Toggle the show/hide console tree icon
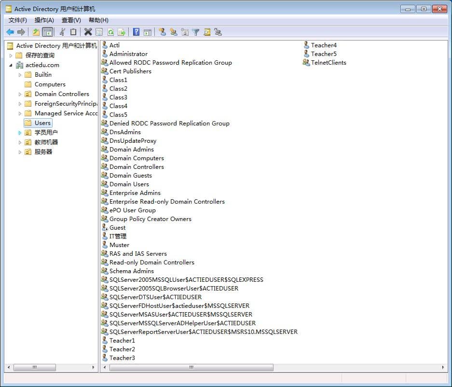The width and height of the screenshot is (452, 387). click(48, 32)
